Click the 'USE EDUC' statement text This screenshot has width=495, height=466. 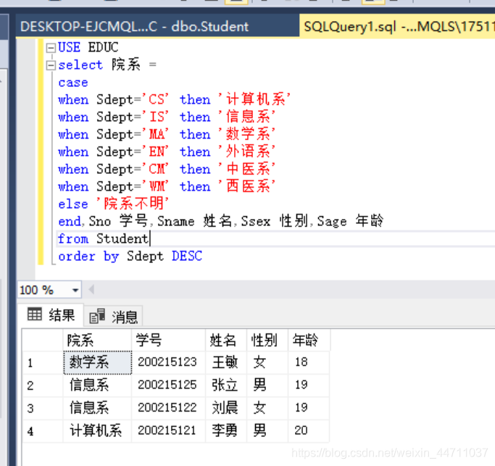[88, 47]
